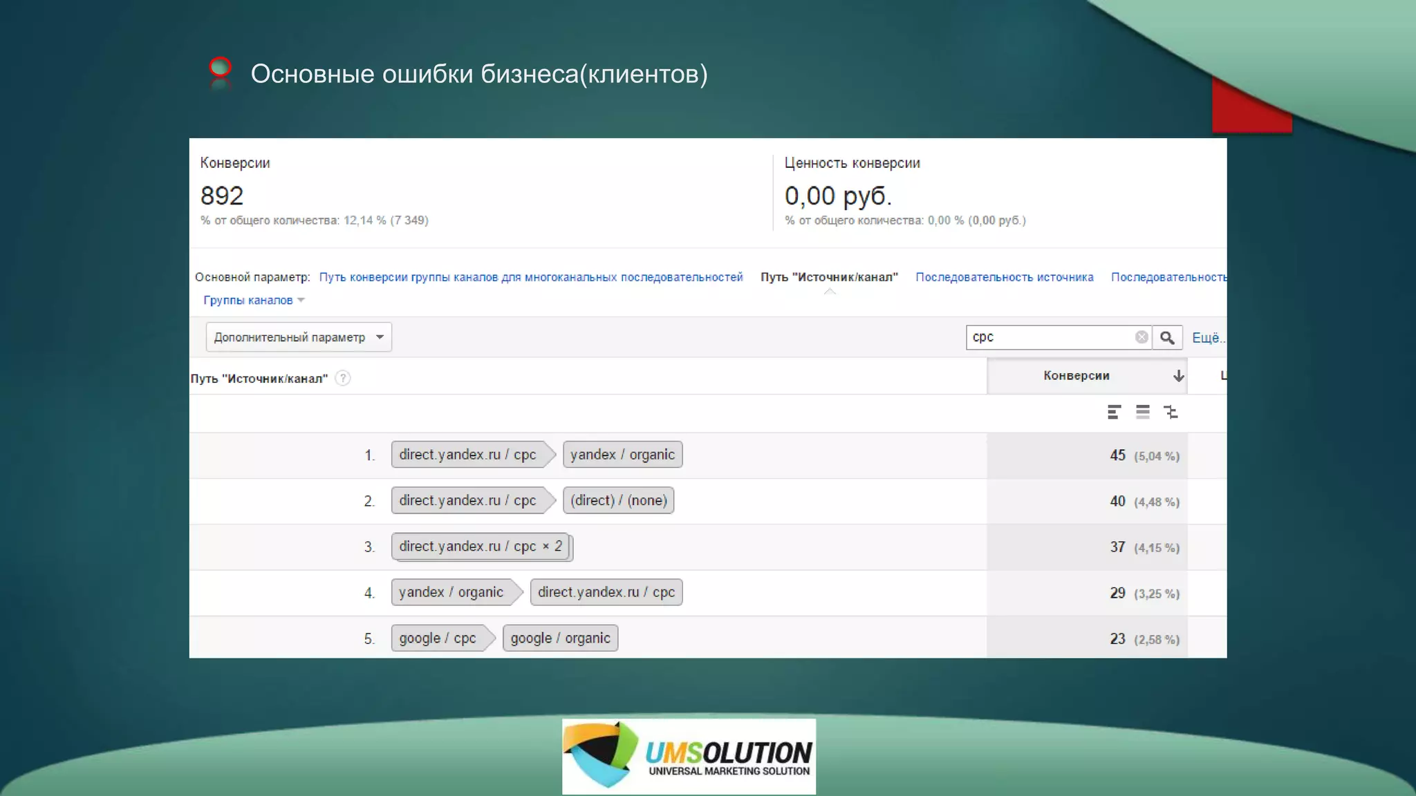Viewport: 1416px width, 796px height.
Task: Open Дополнительный параметр dropdown
Action: coord(299,337)
